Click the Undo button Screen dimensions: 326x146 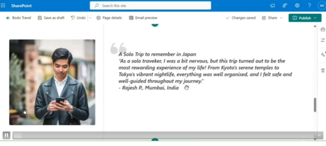coord(78,18)
